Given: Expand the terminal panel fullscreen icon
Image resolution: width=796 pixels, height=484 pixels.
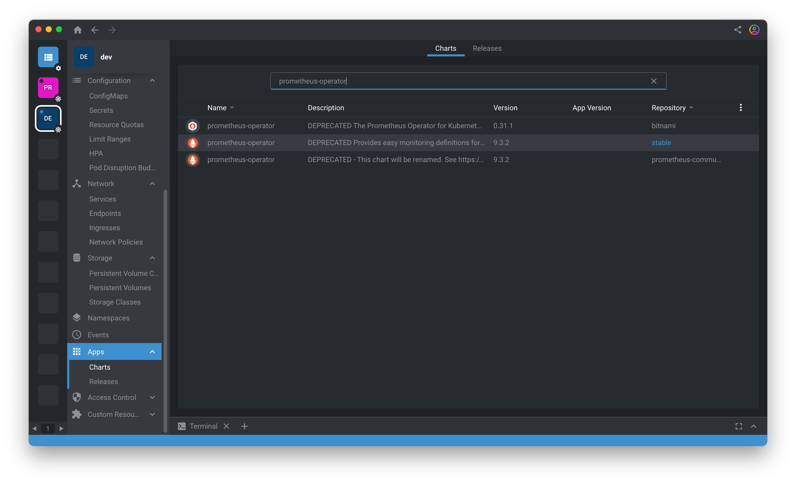Looking at the screenshot, I should [x=739, y=426].
